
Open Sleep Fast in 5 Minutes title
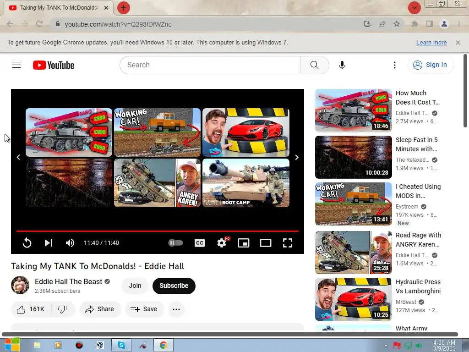click(417, 144)
